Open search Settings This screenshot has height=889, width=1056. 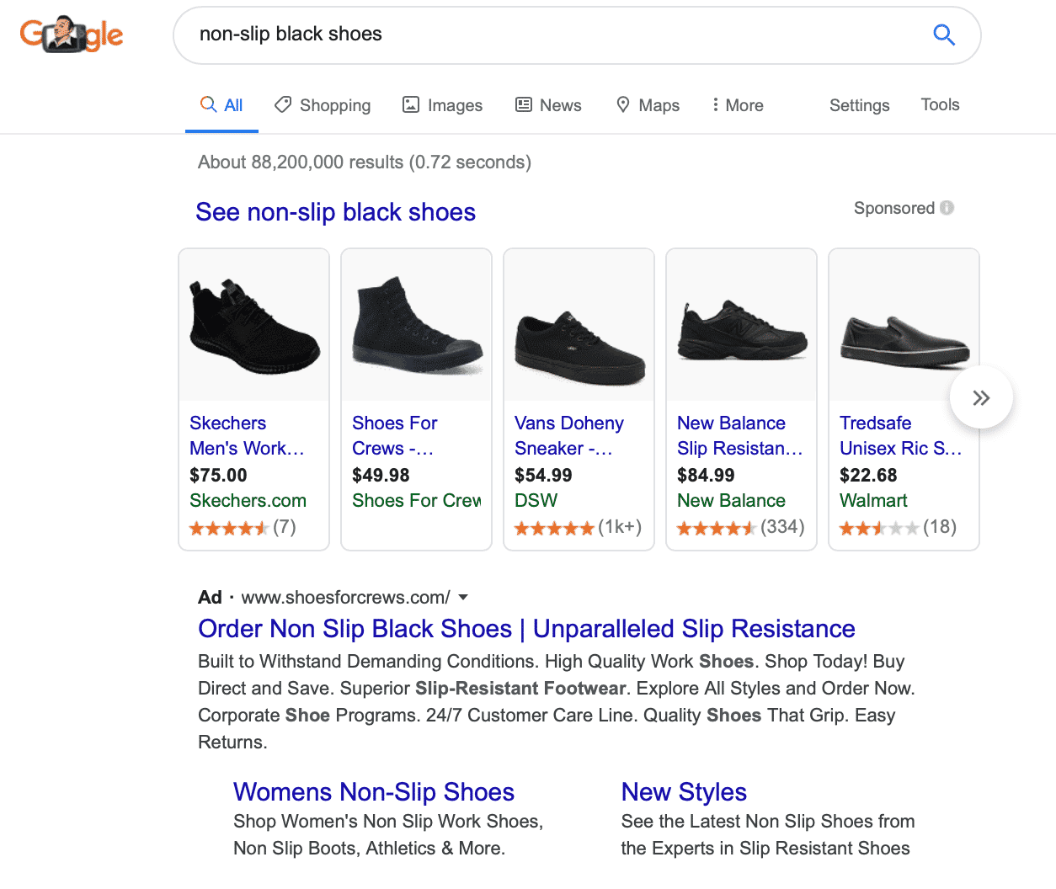tap(859, 105)
